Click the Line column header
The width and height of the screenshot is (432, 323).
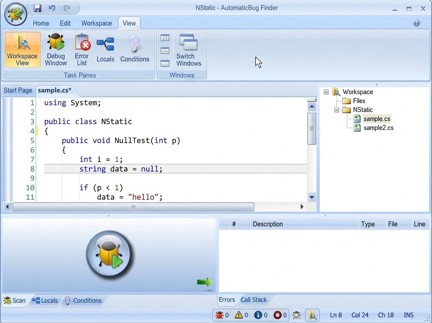click(420, 224)
